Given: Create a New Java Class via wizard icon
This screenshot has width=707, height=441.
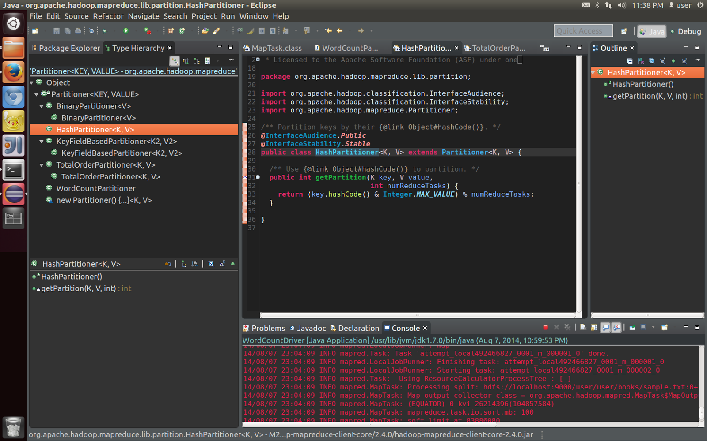Looking at the screenshot, I should (182, 30).
